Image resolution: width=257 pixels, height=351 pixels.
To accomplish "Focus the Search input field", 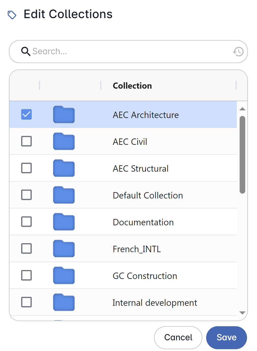I will [x=128, y=52].
